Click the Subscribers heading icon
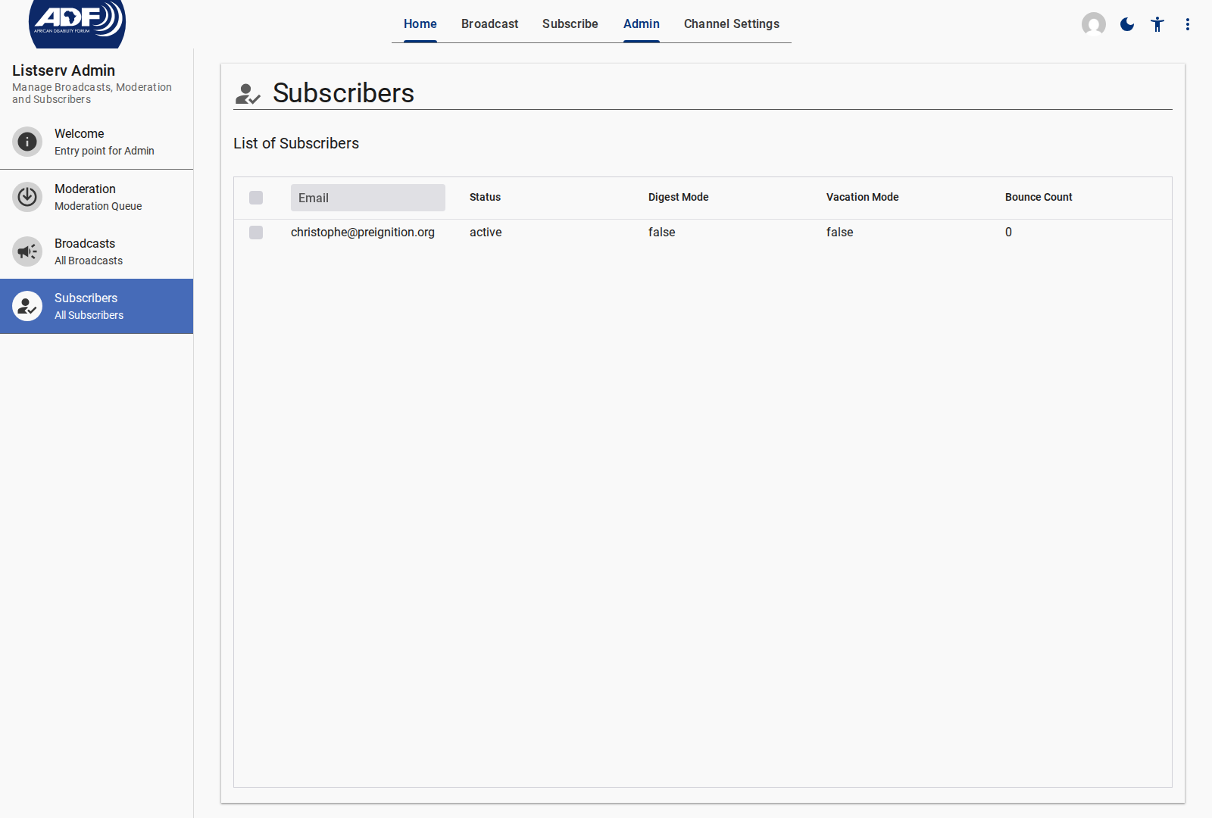Viewport: 1212px width, 818px height. click(x=248, y=94)
